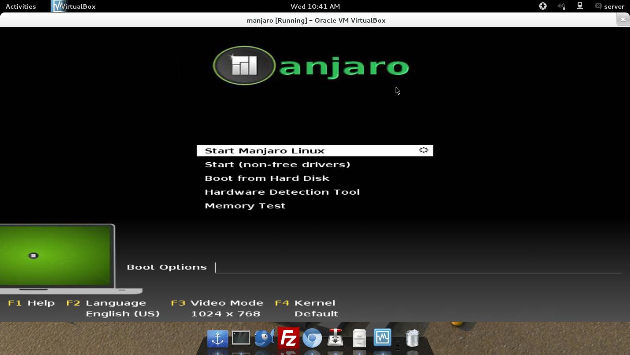Open the Docky anchor icon in the dock

pos(217,338)
